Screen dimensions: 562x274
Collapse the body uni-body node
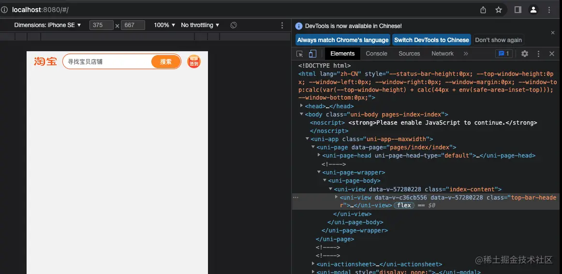pyautogui.click(x=301, y=114)
